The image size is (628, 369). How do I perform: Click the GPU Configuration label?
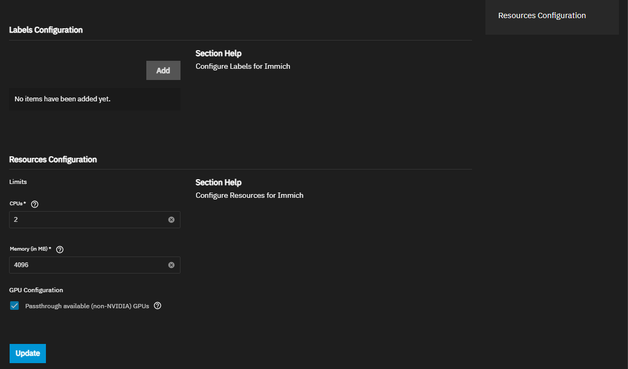coord(36,290)
